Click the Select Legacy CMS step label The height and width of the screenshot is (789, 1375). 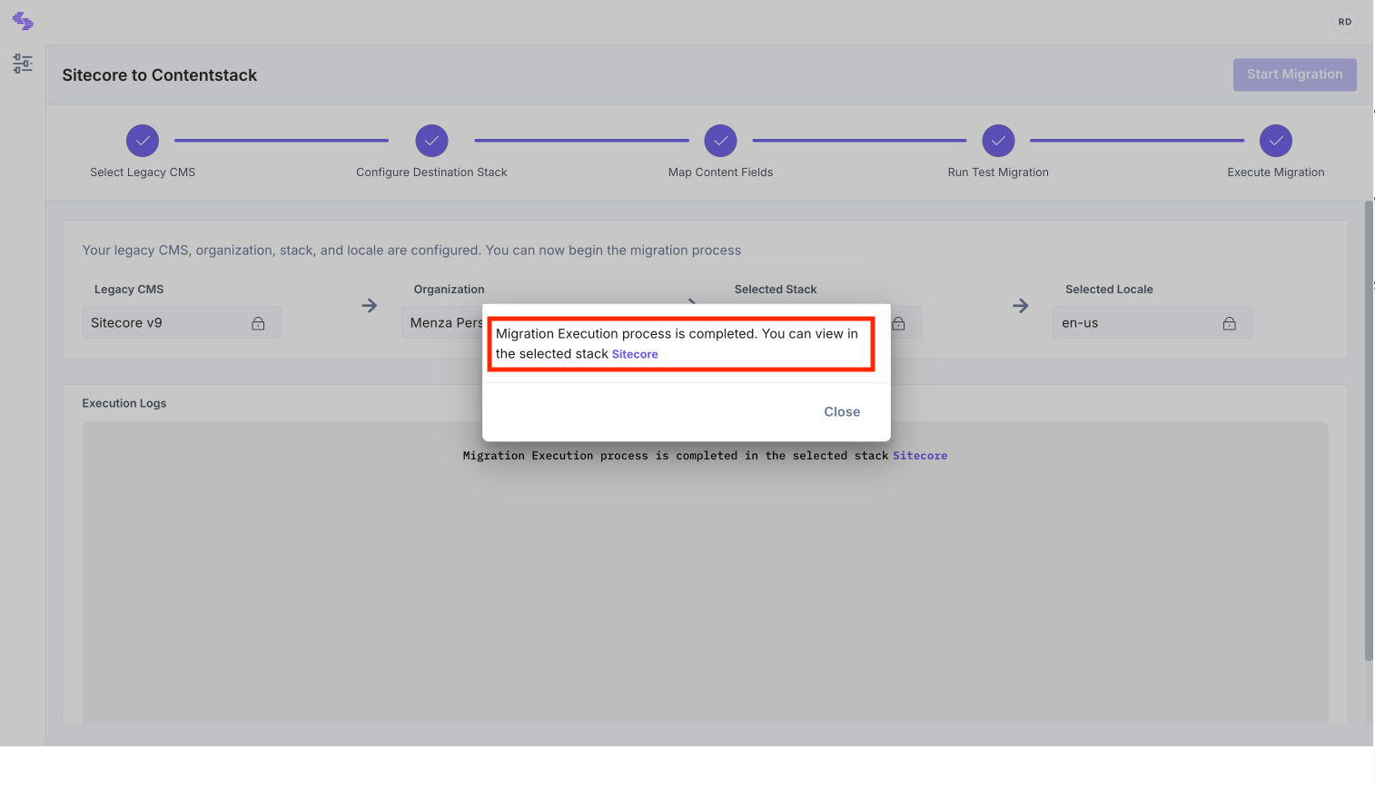point(143,173)
